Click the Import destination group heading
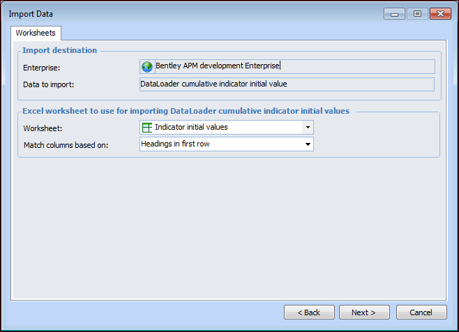 pyautogui.click(x=60, y=50)
